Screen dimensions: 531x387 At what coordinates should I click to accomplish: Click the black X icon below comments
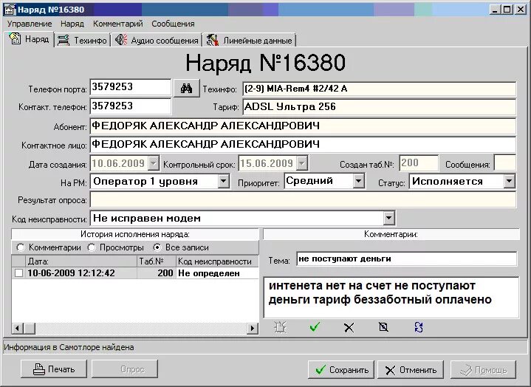coord(349,327)
